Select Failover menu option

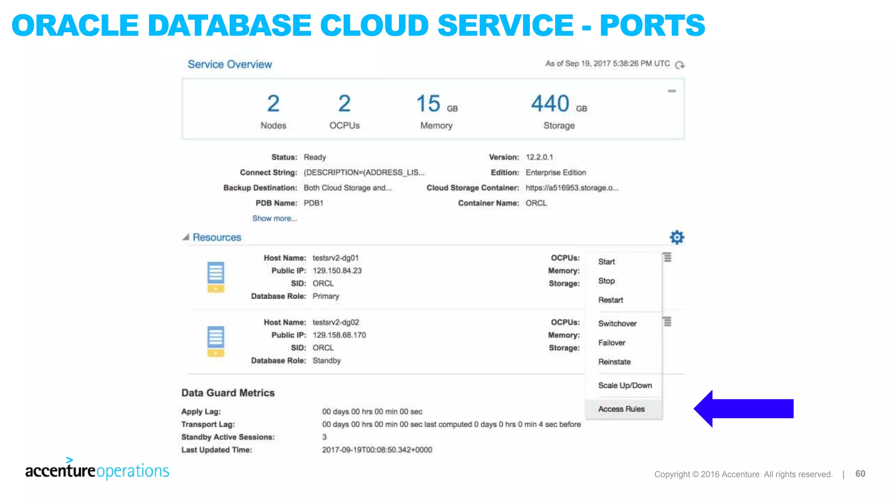[x=612, y=343]
